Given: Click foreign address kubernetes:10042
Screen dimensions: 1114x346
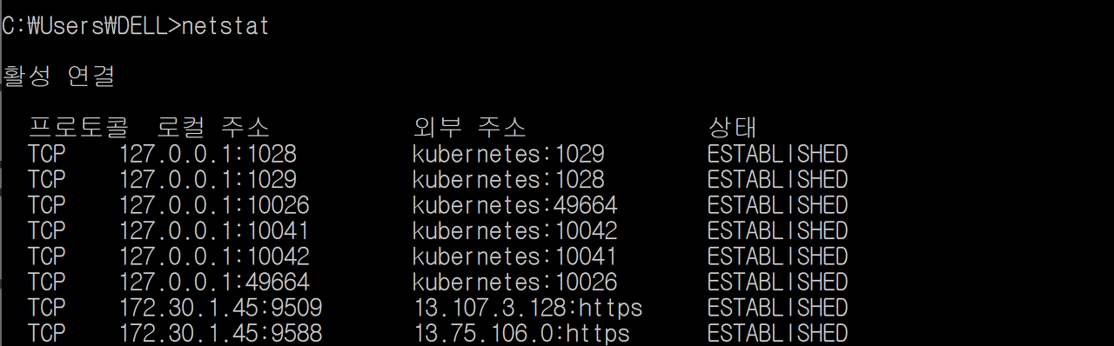Looking at the screenshot, I should pos(515,231).
